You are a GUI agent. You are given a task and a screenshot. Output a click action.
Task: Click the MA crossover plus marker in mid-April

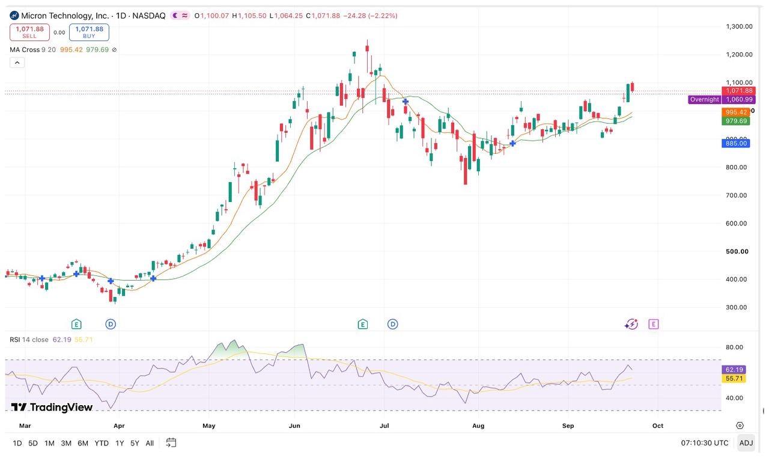click(x=153, y=278)
